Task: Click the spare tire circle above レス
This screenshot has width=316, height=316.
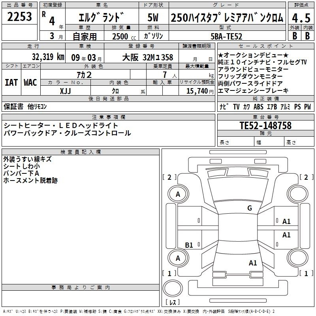Action: [x=173, y=288]
